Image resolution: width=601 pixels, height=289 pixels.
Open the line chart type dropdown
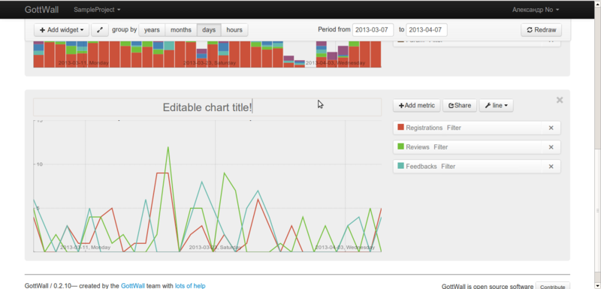point(496,106)
